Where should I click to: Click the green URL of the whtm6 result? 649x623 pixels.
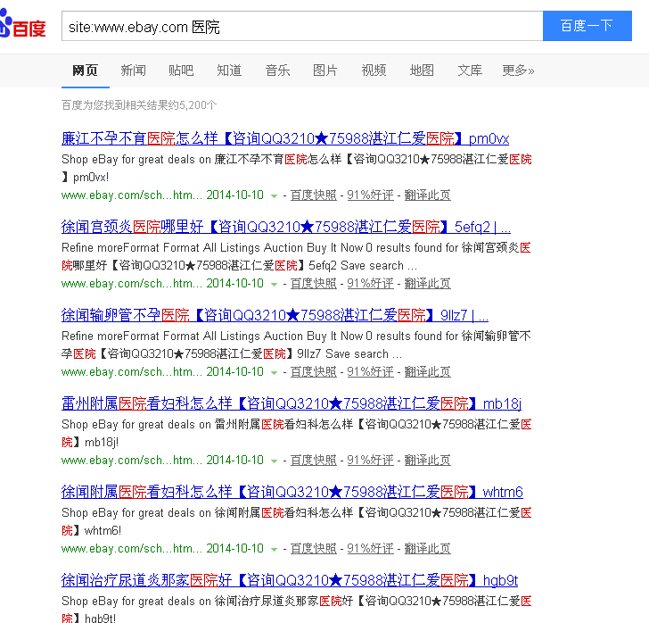(x=132, y=548)
